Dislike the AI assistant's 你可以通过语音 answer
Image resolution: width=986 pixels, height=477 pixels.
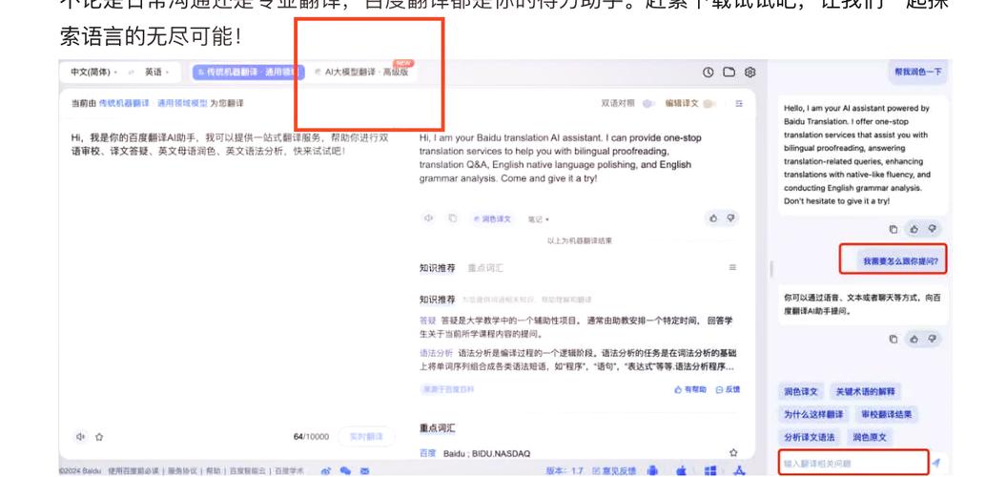tap(932, 340)
